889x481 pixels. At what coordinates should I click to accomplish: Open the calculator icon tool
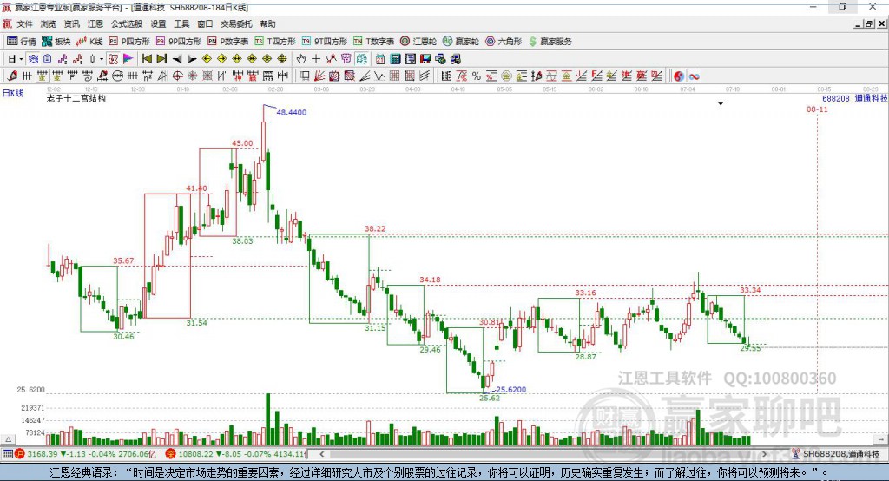395,59
